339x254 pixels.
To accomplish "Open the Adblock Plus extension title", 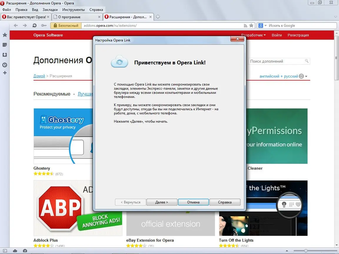I will (x=46, y=240).
